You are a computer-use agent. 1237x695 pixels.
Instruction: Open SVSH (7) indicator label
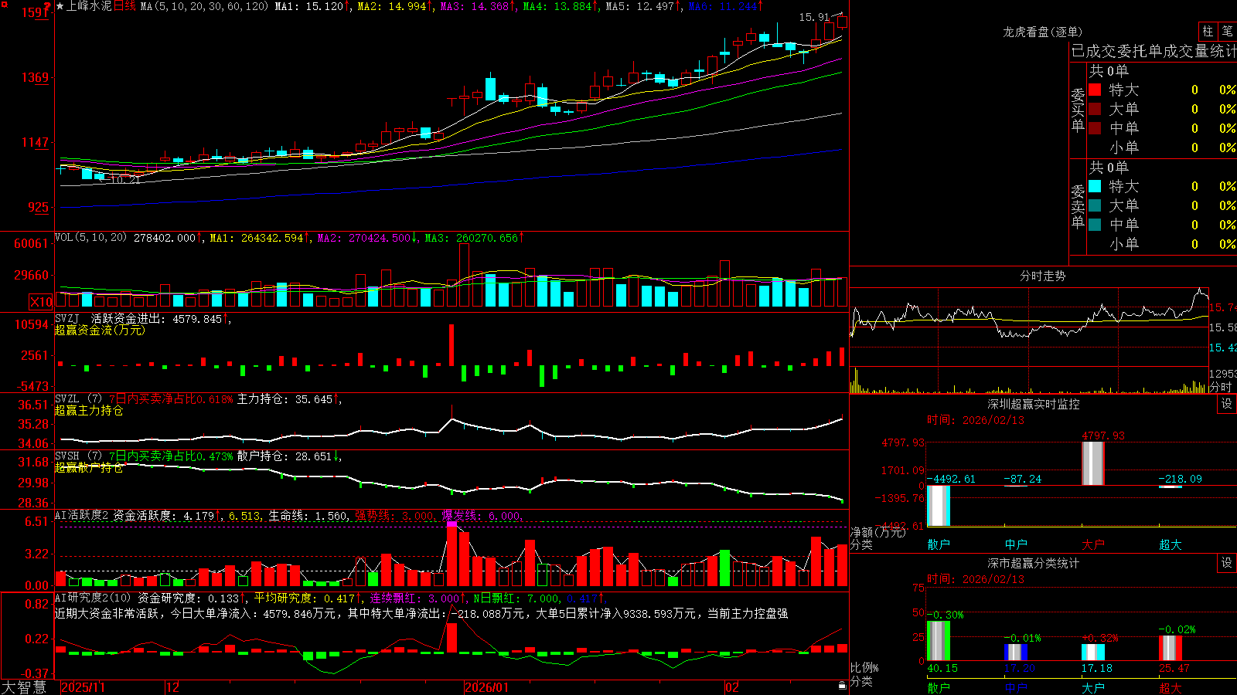[78, 456]
